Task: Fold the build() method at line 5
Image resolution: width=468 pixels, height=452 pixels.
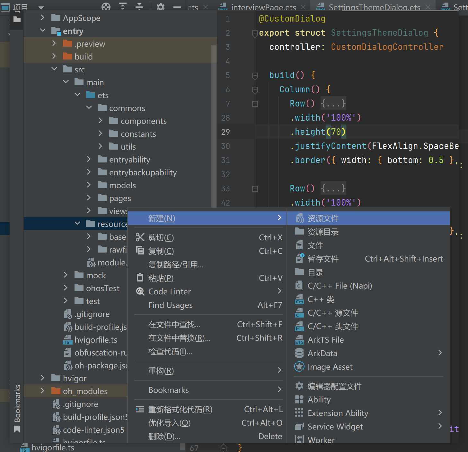Action: point(255,76)
